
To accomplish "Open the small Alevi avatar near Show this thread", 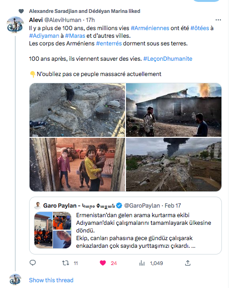I will coord(15,279).
